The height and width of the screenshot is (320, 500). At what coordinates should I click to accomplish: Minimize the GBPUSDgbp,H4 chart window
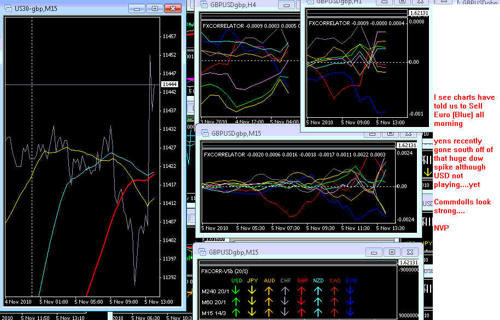(x=286, y=5)
